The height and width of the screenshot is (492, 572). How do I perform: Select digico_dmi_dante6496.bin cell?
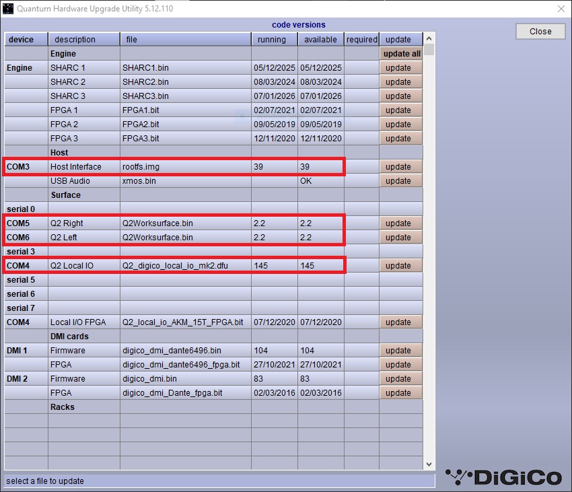tap(186, 351)
